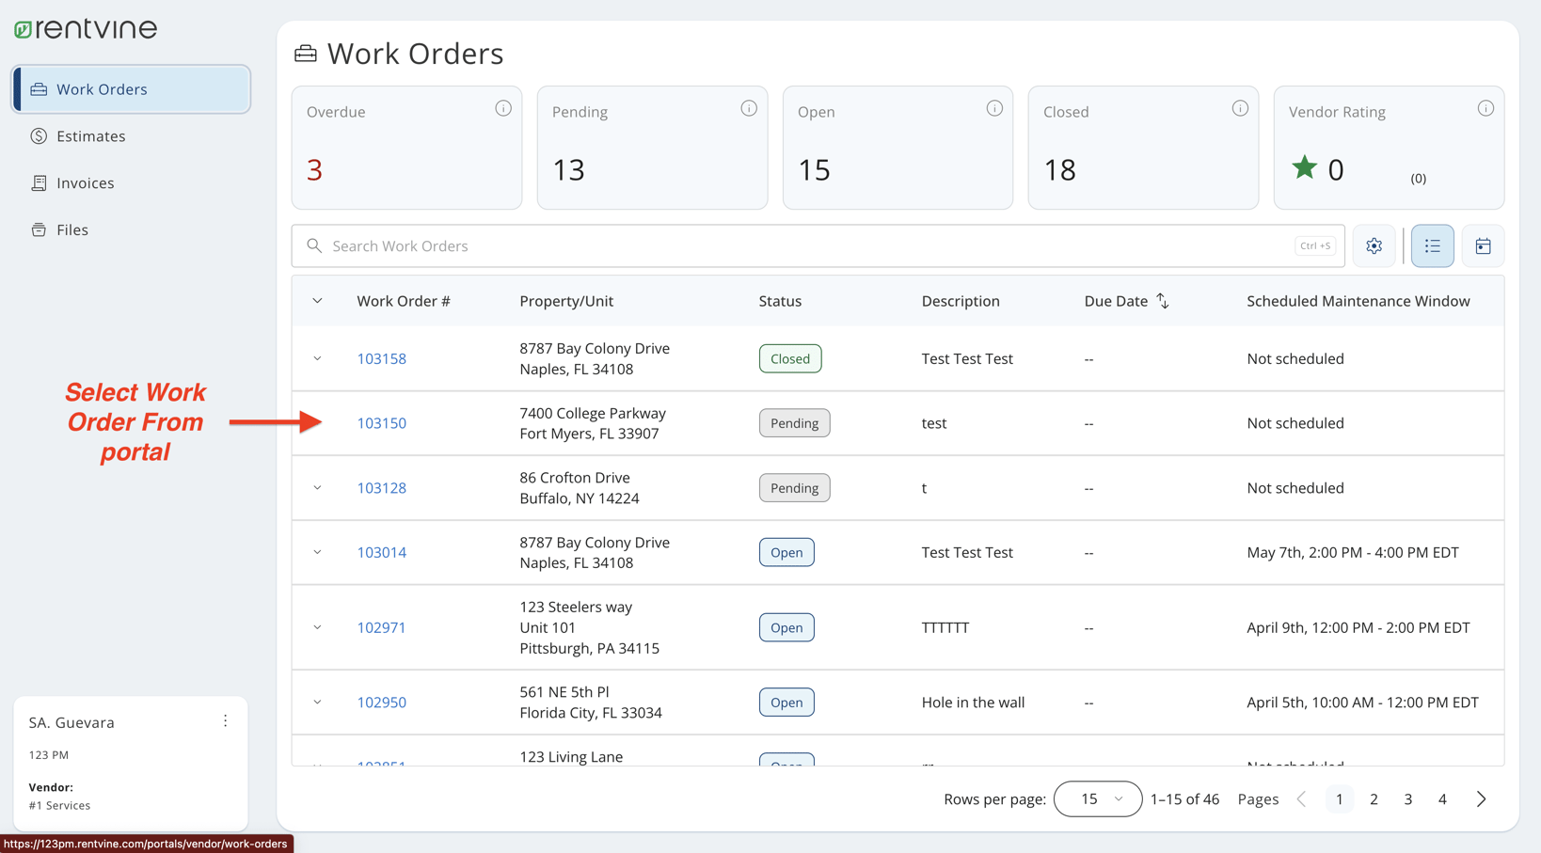This screenshot has height=853, width=1541.
Task: View info for Vendor Rating card
Action: click(1486, 107)
